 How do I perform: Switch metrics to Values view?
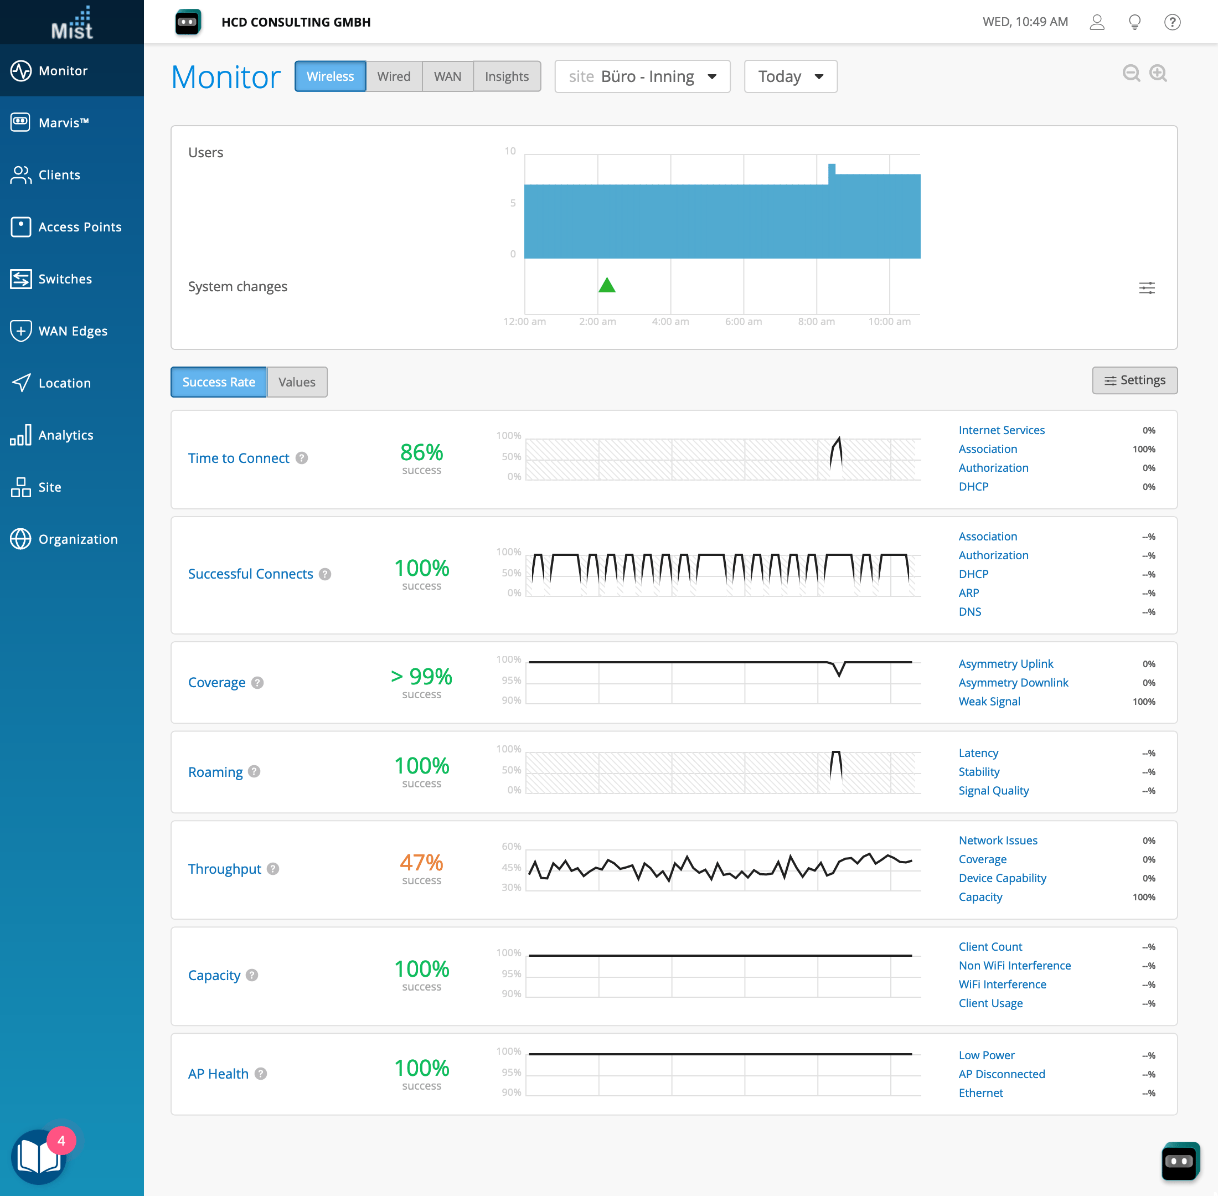click(x=297, y=382)
